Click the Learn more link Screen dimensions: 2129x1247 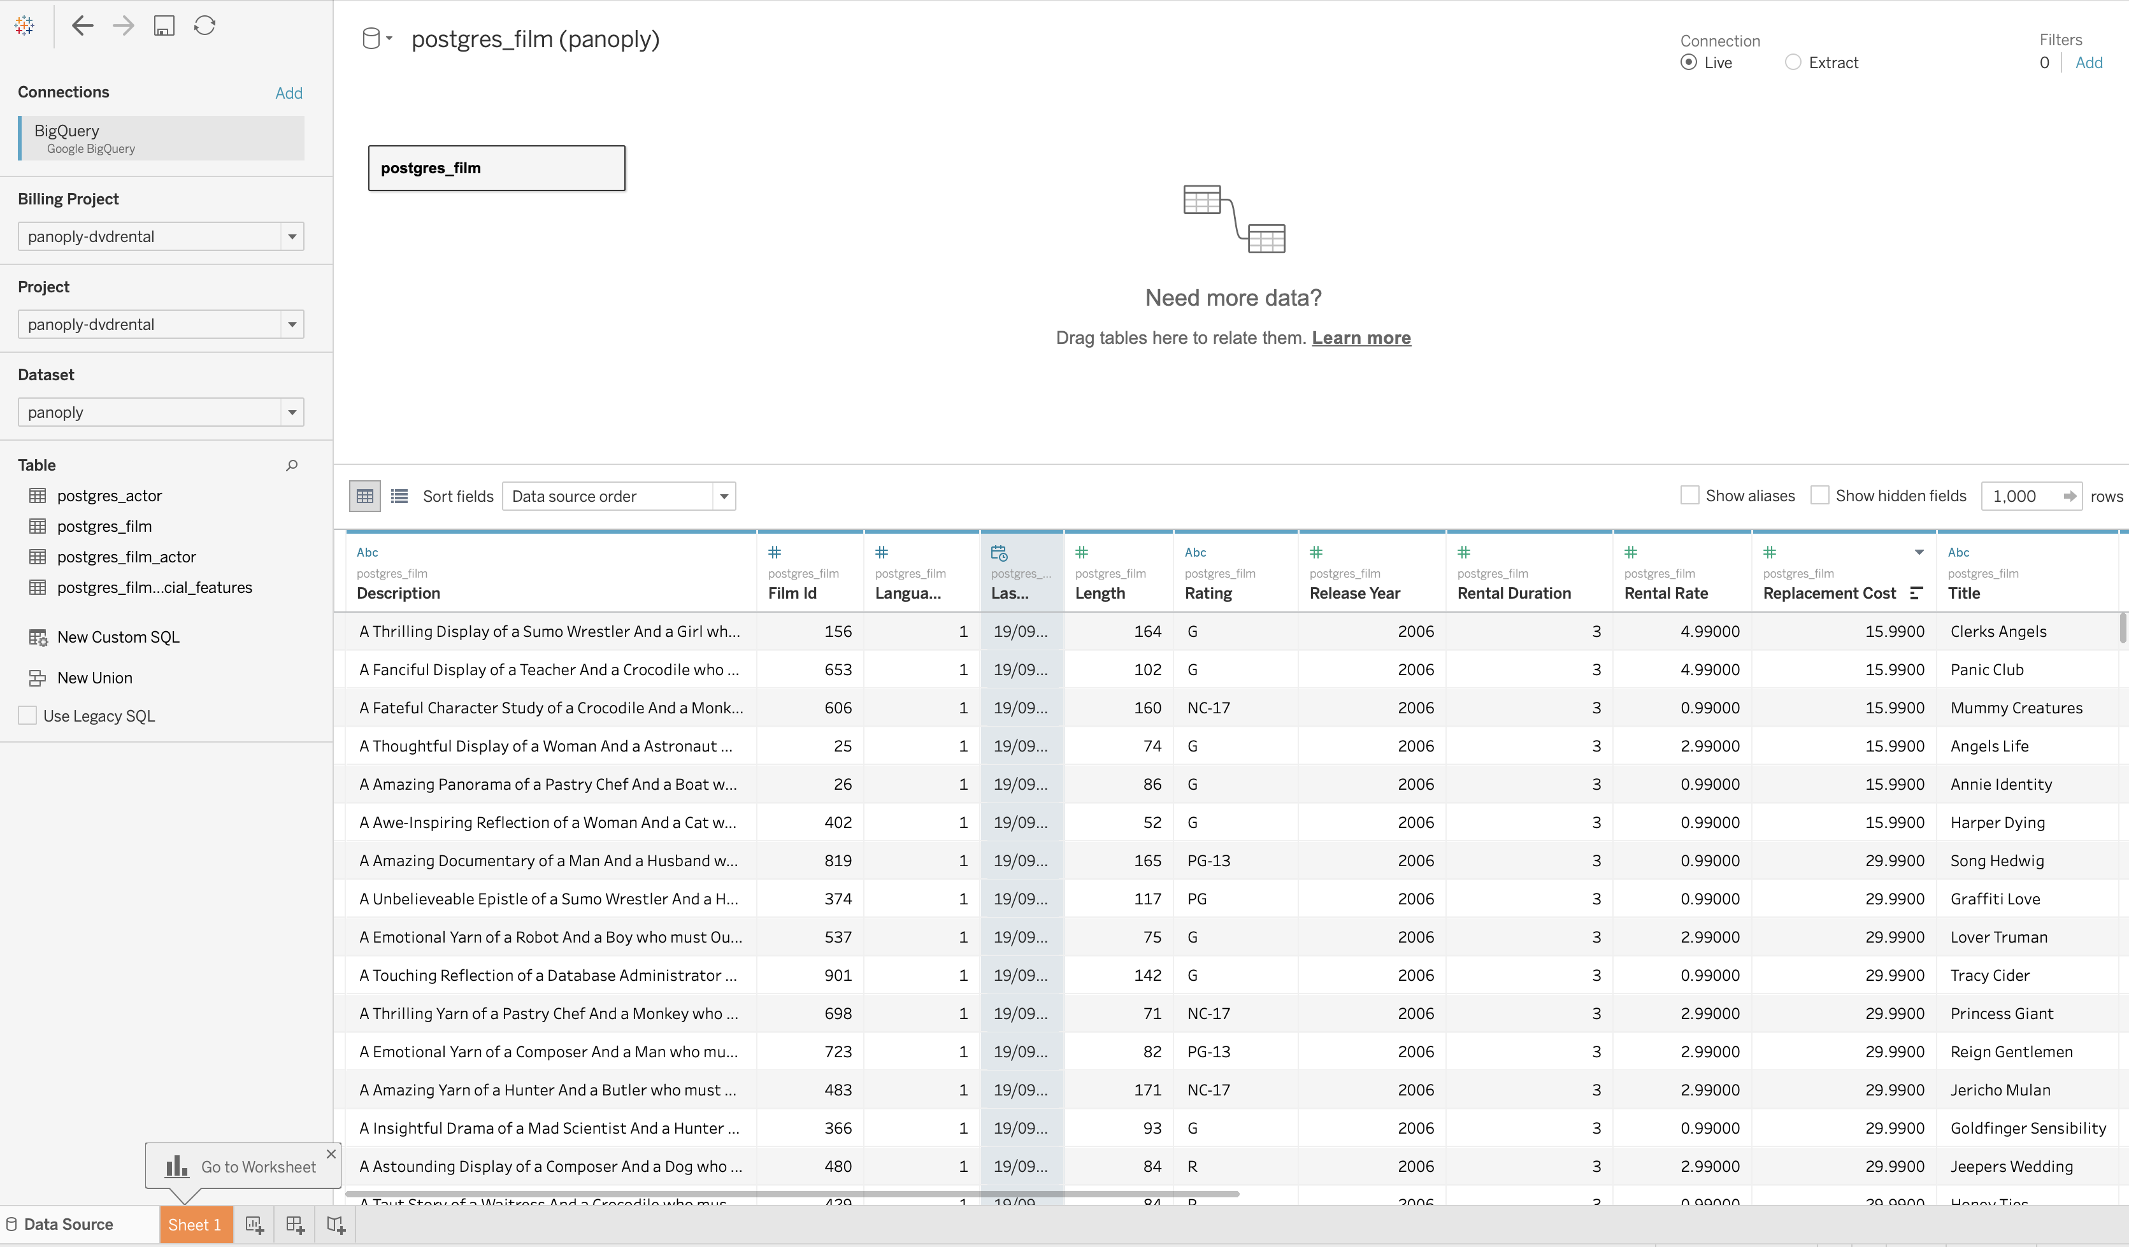(1361, 337)
